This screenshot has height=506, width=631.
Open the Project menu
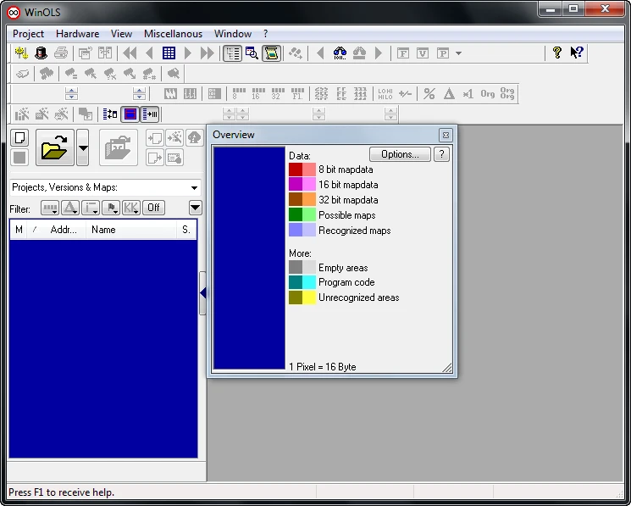(28, 34)
